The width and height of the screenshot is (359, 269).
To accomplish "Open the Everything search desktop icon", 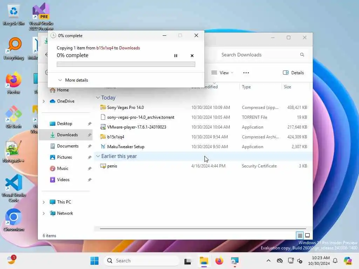I will [14, 48].
